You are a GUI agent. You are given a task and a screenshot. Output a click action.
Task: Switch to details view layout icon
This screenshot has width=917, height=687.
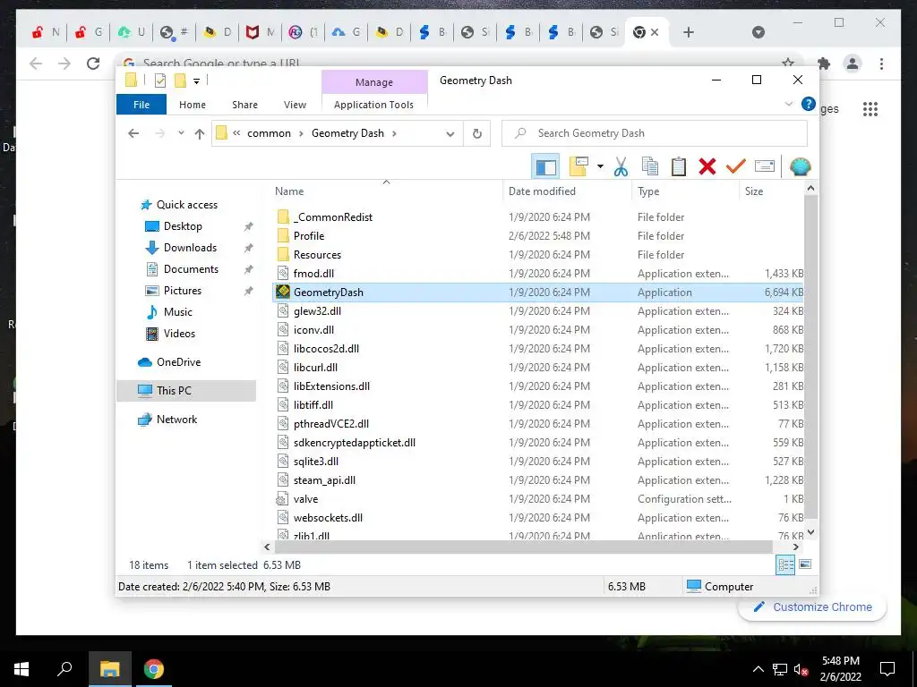[x=786, y=565]
